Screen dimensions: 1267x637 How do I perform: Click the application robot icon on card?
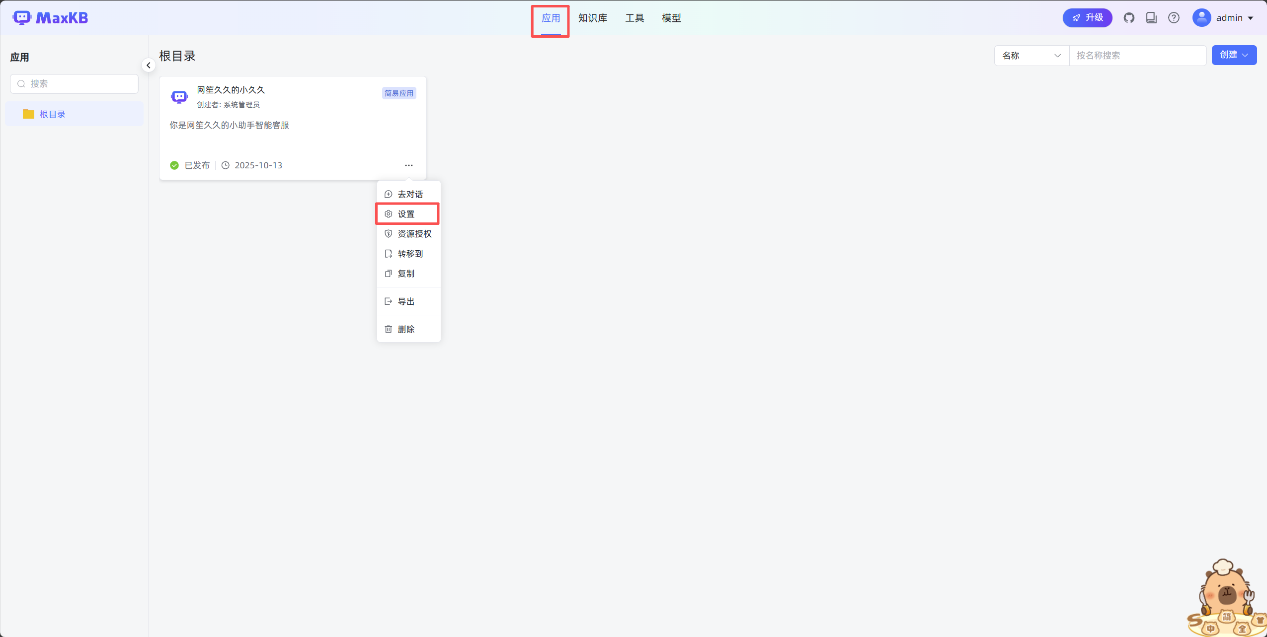(179, 96)
